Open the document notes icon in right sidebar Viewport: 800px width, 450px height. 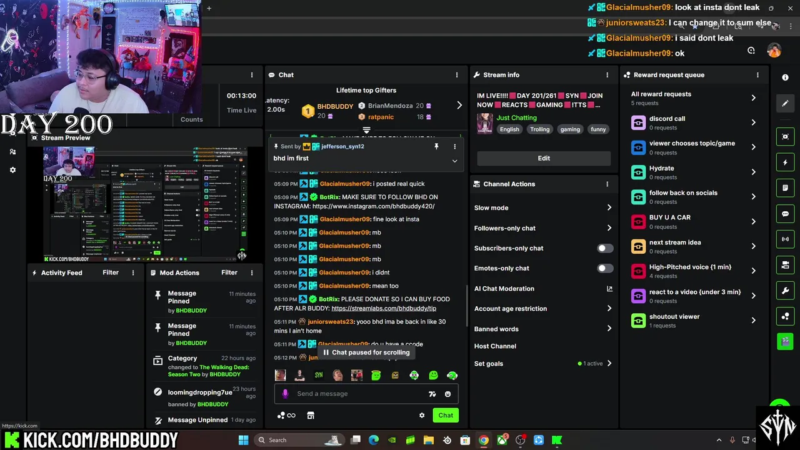click(x=785, y=188)
